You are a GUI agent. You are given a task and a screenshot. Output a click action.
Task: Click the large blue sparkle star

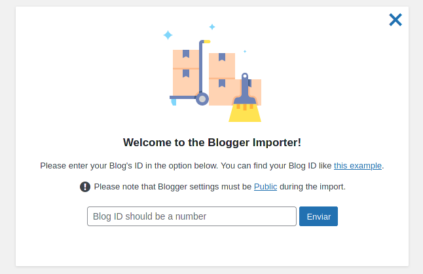(x=168, y=35)
